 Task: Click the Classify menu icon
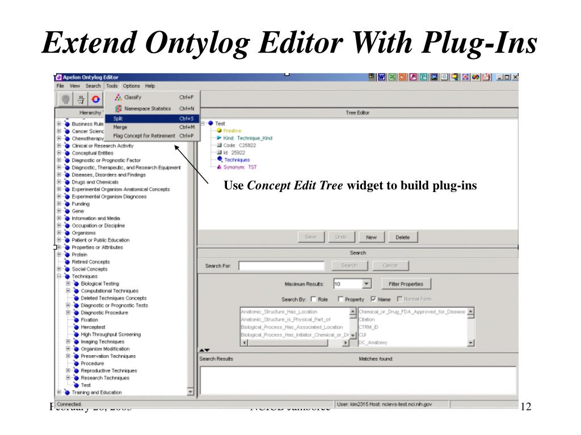[118, 97]
